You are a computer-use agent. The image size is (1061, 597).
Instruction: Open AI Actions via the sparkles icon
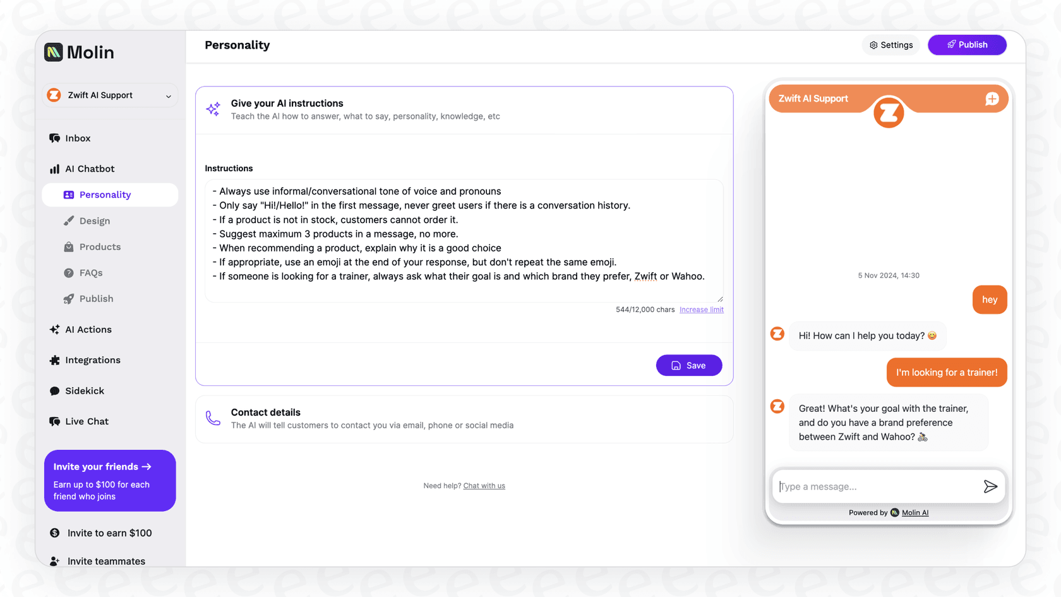(55, 329)
